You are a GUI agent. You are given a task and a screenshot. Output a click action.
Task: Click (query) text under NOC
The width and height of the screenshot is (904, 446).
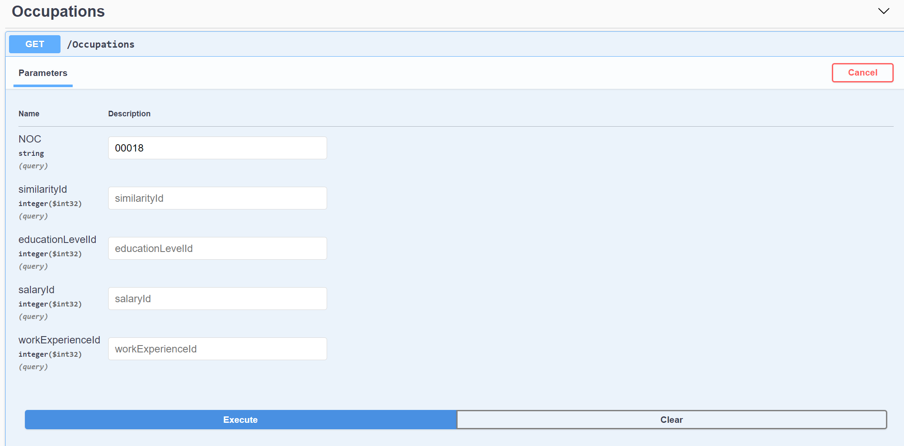(x=33, y=166)
